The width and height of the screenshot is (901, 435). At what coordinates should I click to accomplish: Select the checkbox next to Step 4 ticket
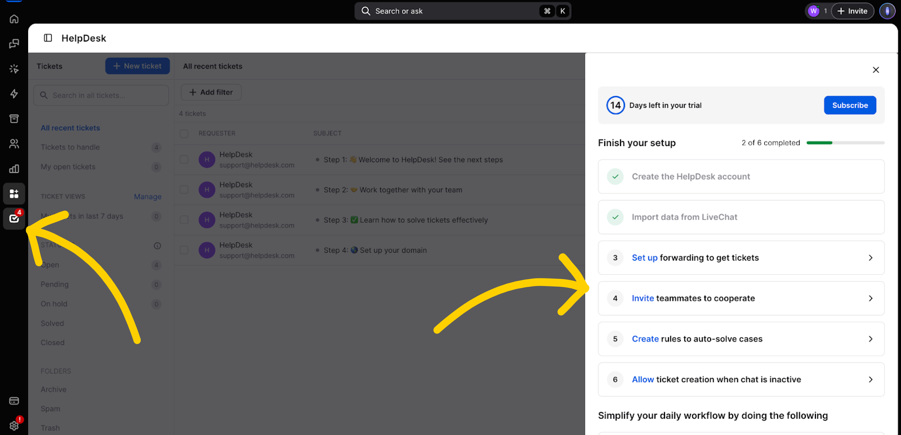click(x=184, y=250)
